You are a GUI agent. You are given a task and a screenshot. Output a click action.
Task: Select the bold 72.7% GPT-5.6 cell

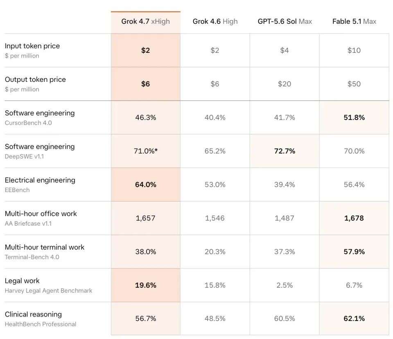pyautogui.click(x=285, y=151)
